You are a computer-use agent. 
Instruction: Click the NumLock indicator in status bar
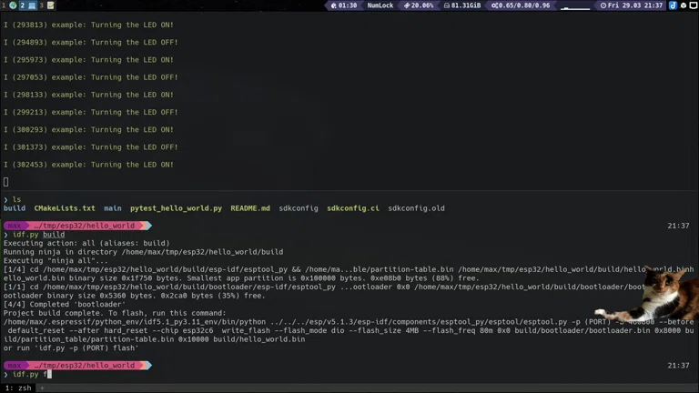point(380,5)
